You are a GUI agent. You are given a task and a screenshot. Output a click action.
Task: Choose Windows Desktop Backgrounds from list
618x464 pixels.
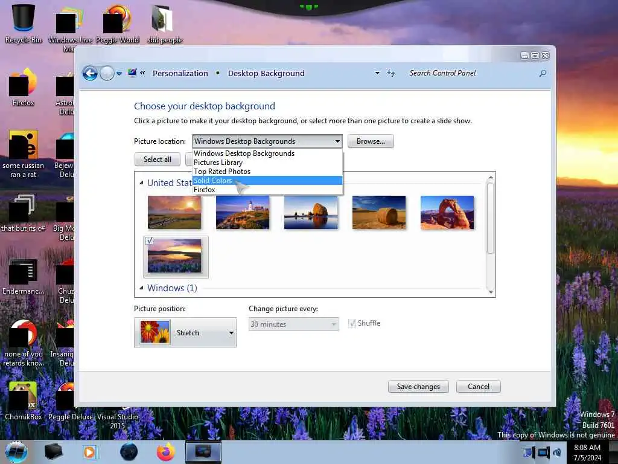(x=267, y=153)
